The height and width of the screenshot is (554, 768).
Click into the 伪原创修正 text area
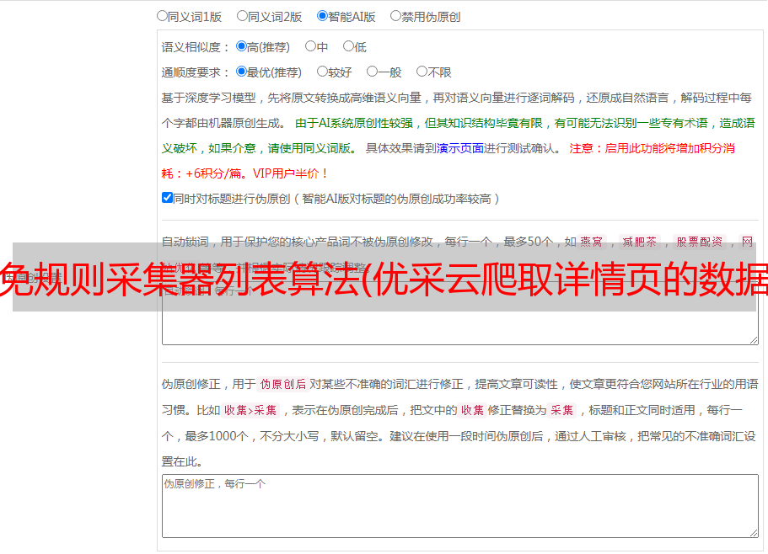[460, 506]
